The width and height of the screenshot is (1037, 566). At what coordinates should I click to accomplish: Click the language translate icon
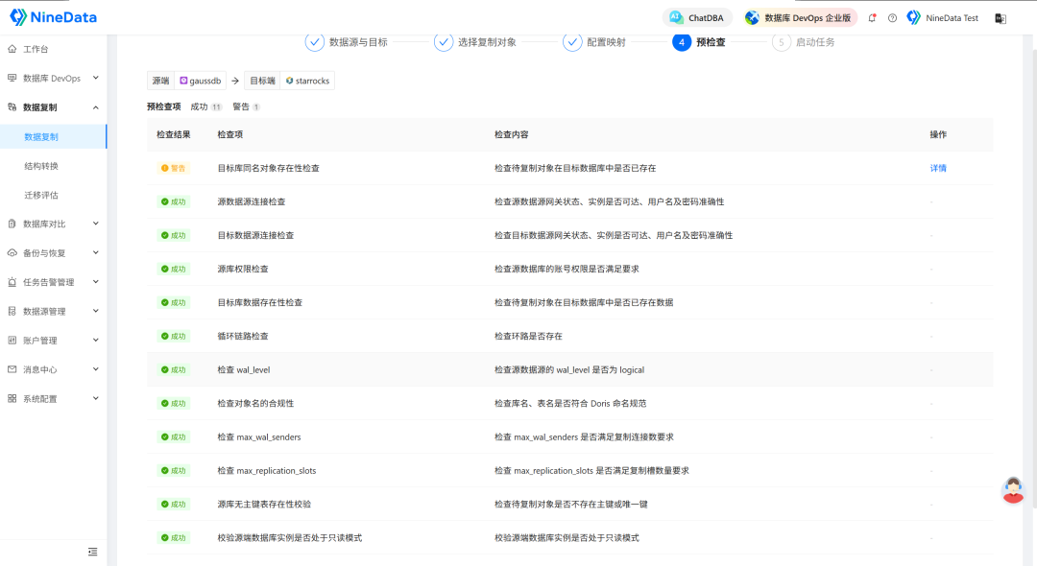(1001, 18)
